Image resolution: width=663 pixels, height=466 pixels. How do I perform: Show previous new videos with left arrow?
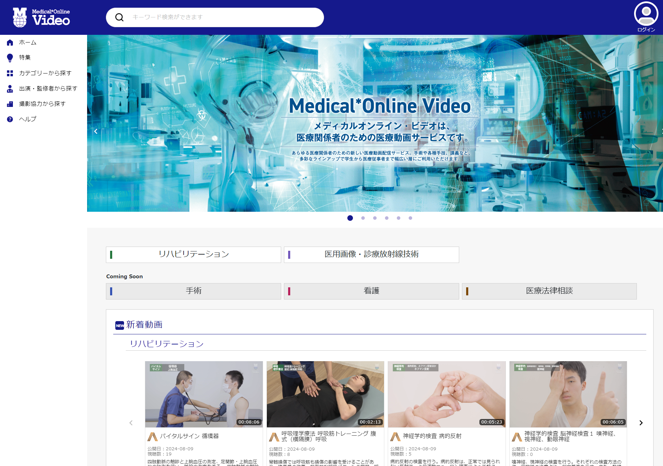[131, 423]
